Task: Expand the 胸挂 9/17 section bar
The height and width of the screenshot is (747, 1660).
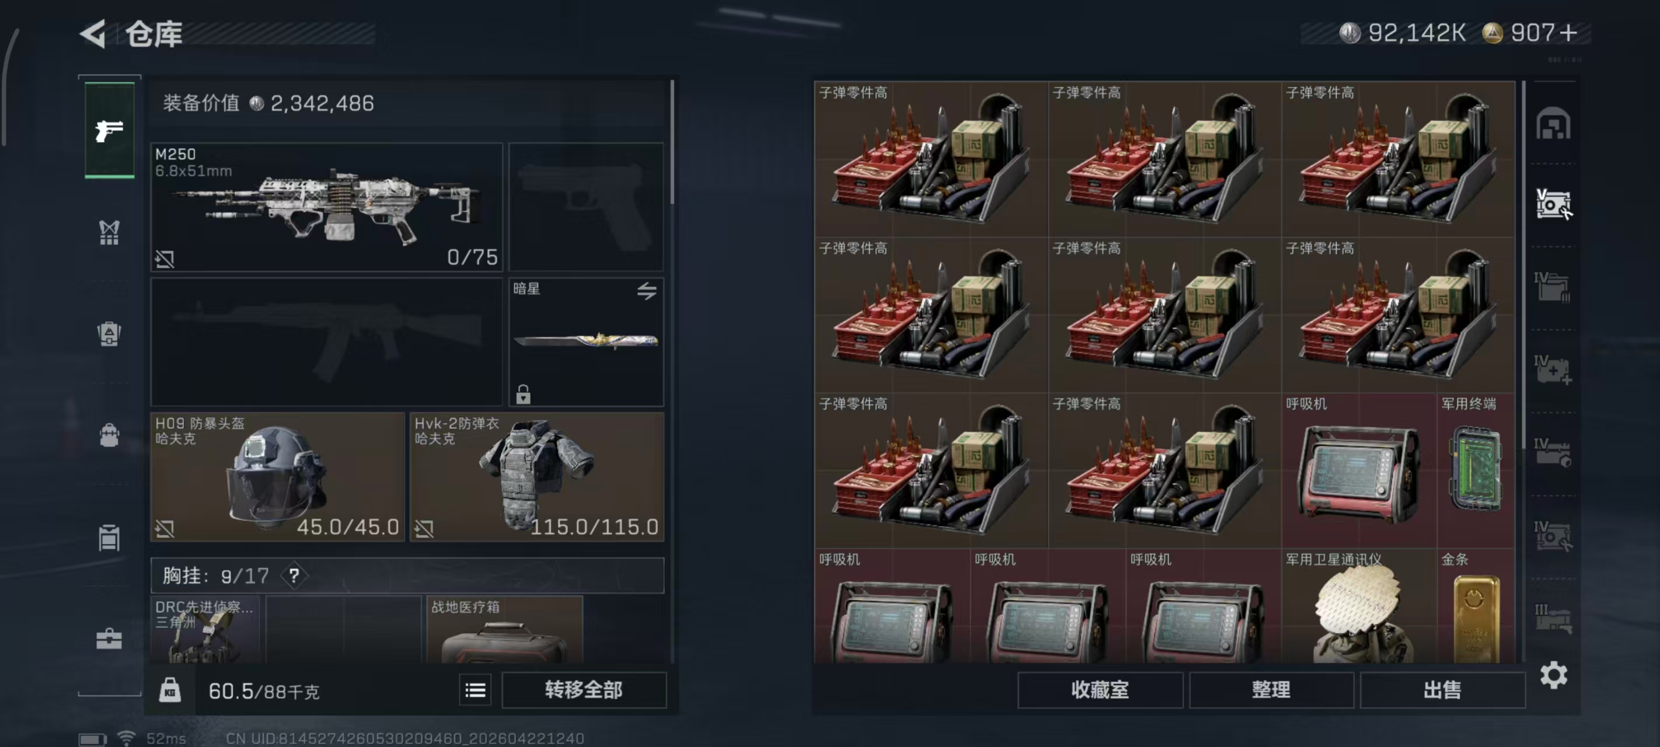Action: pyautogui.click(x=407, y=575)
